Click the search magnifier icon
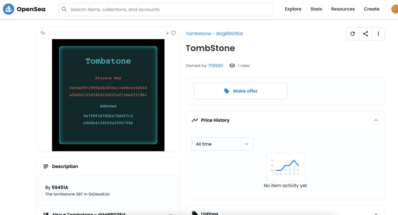 [64, 9]
